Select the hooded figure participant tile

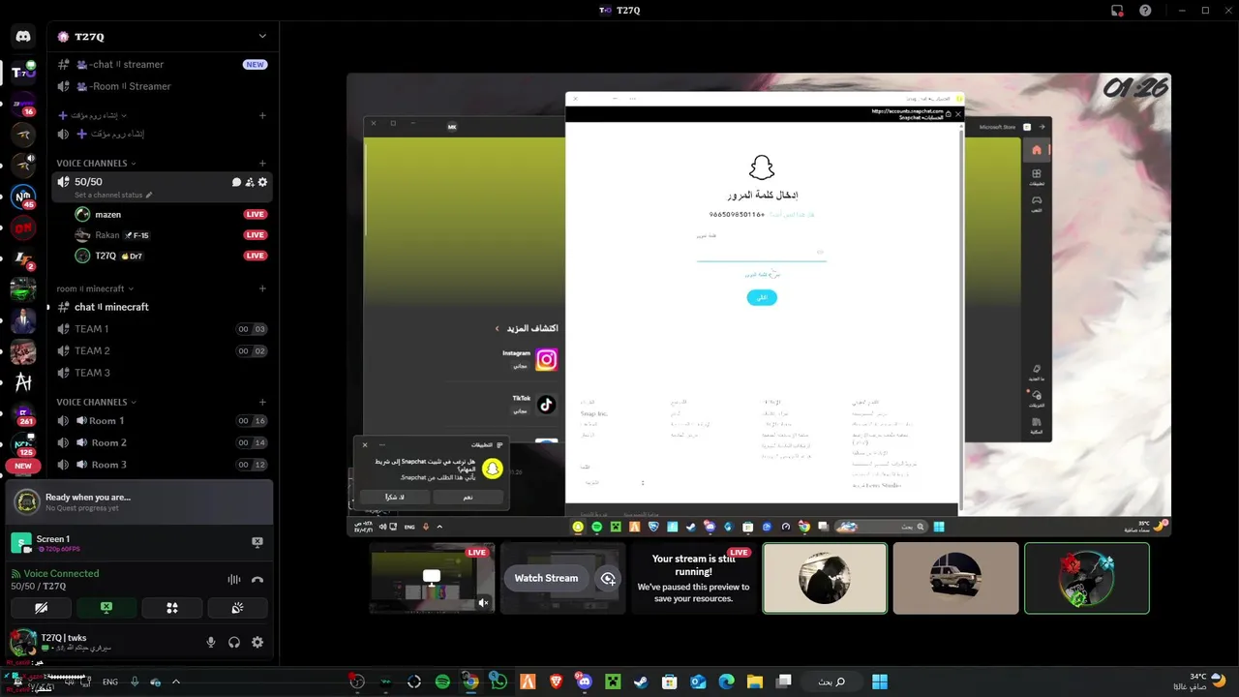(x=825, y=578)
